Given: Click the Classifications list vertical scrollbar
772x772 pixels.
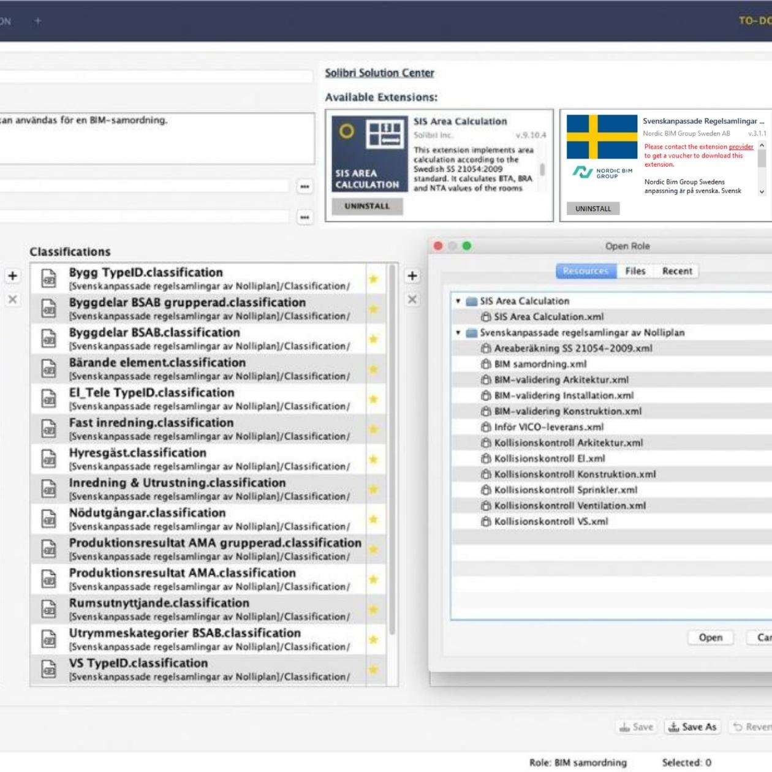Looking at the screenshot, I should [x=392, y=450].
